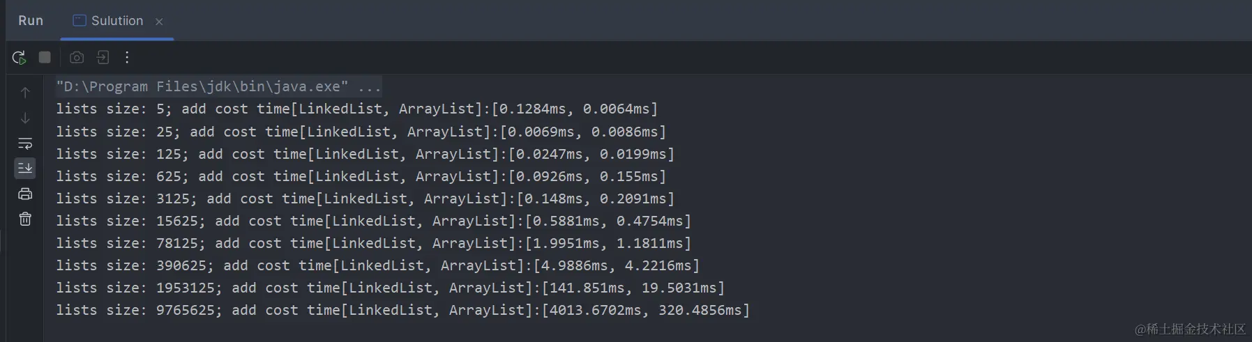1252x342 pixels.
Task: Click the output line for lists size: 3125
Action: pyautogui.click(x=365, y=199)
